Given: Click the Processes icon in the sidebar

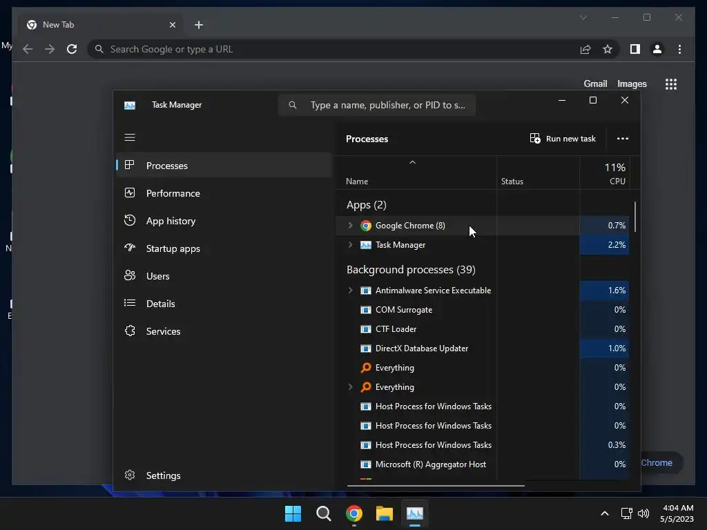Looking at the screenshot, I should point(130,165).
